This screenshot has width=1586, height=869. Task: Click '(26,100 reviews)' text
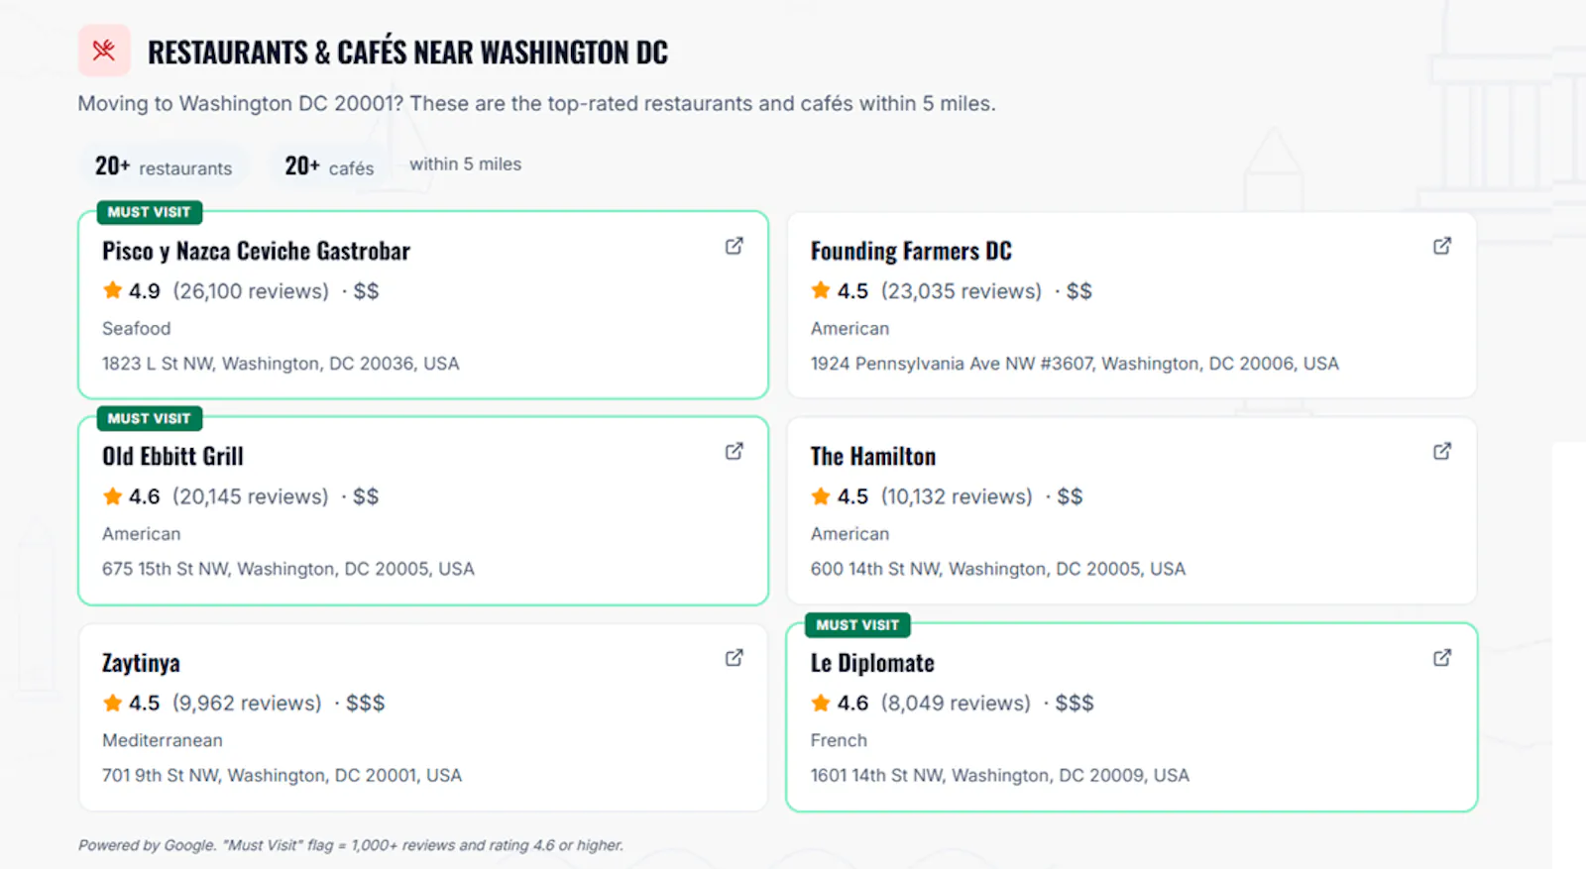(251, 291)
